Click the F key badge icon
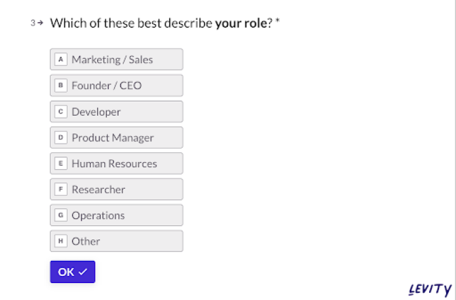 (61, 189)
